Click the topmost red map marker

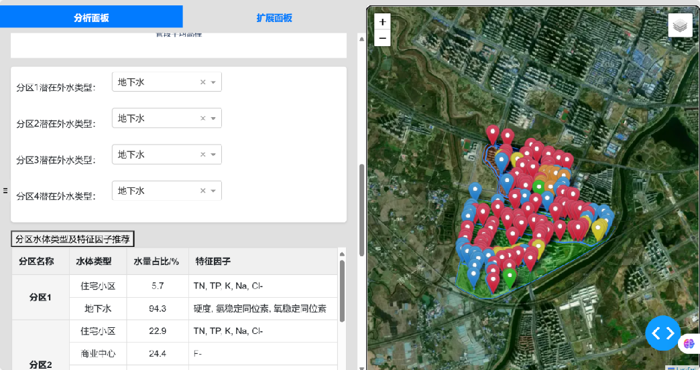492,134
